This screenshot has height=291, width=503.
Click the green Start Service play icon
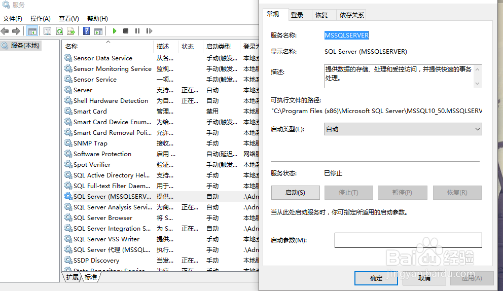114,31
